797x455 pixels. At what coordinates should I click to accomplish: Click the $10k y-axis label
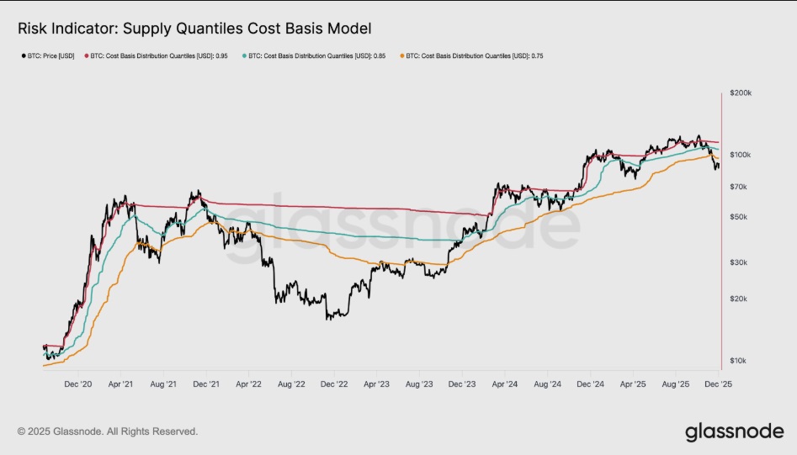(x=739, y=361)
